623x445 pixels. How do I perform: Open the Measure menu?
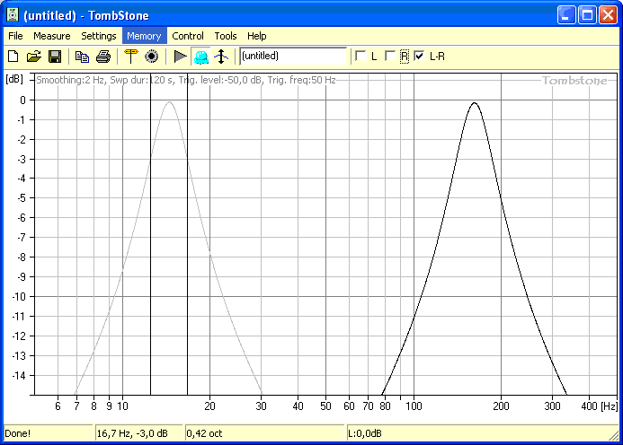pyautogui.click(x=51, y=36)
